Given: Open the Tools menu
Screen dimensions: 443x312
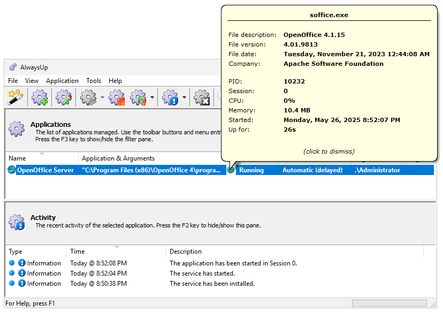Looking at the screenshot, I should coord(94,81).
